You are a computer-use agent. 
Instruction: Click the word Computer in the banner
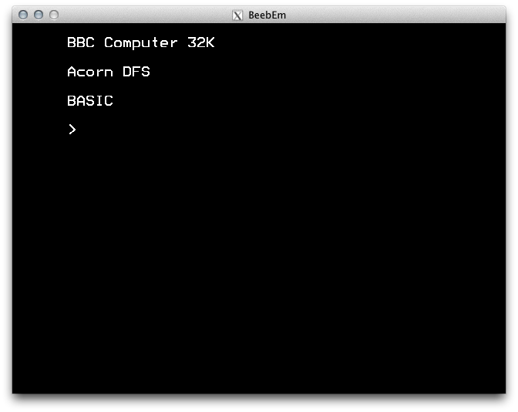(141, 43)
